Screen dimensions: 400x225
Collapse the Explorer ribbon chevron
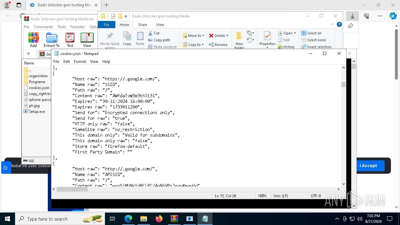point(332,24)
